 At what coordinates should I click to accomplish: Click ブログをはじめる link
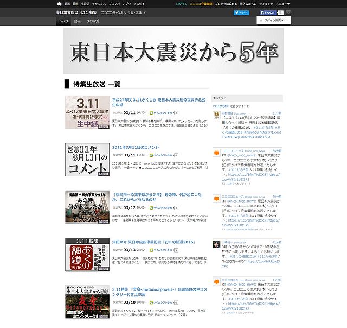[x=226, y=4]
